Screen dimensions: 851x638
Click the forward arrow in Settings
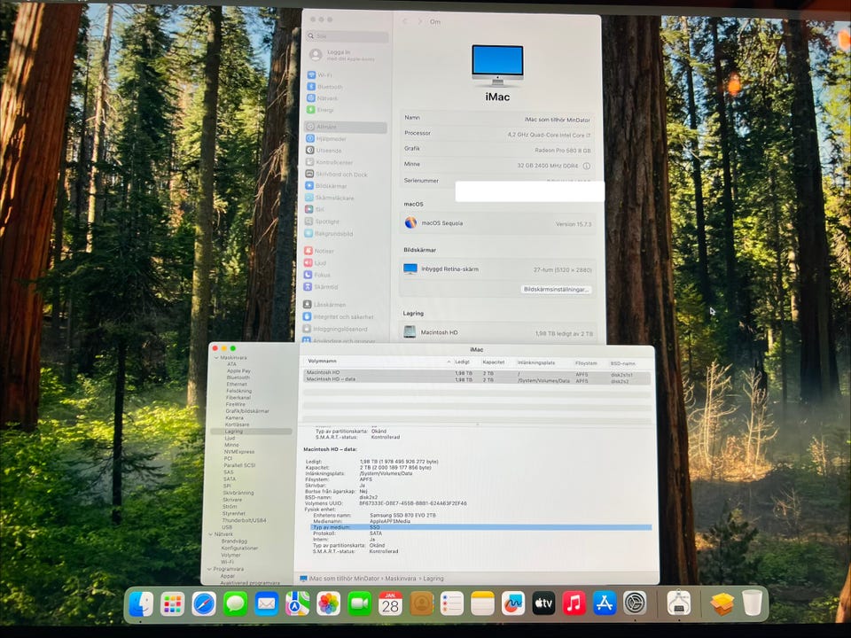419,21
